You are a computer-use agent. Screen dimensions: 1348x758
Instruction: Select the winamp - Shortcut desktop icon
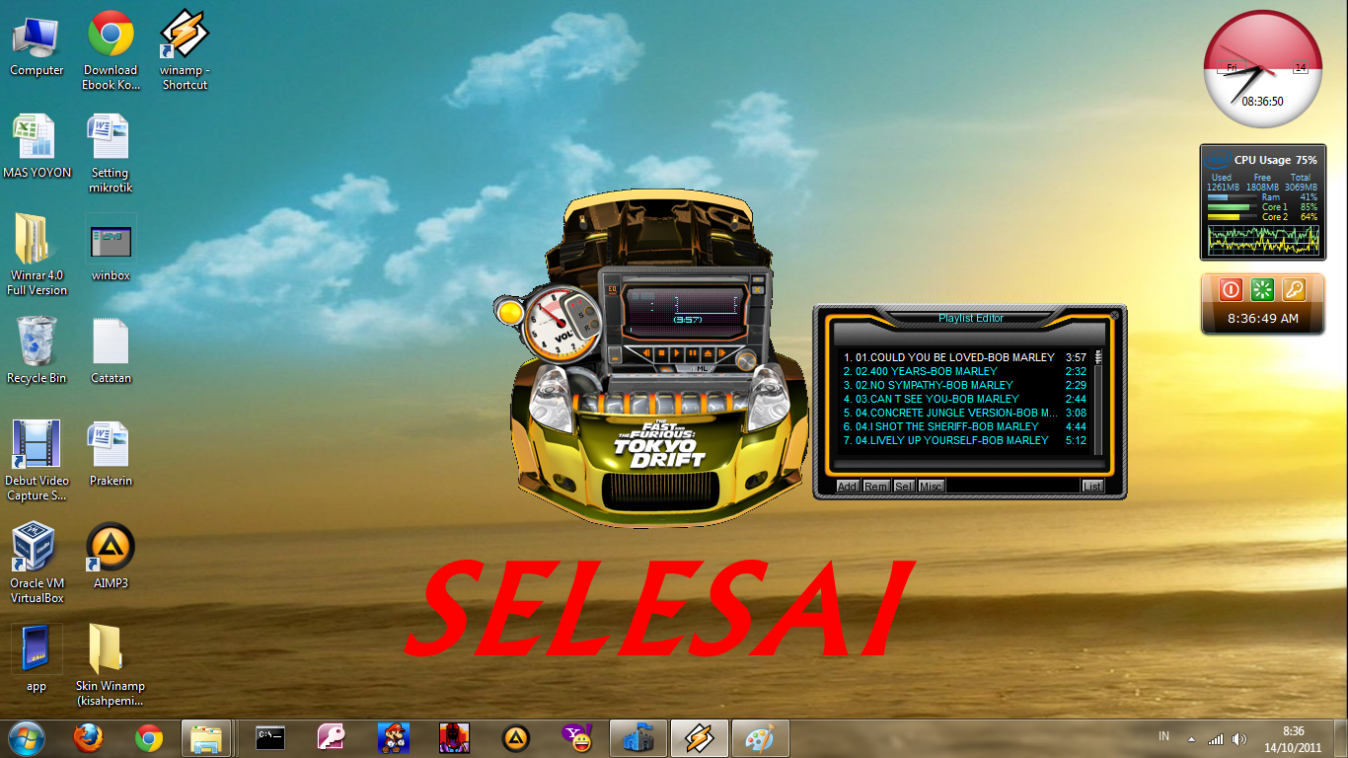pyautogui.click(x=185, y=49)
